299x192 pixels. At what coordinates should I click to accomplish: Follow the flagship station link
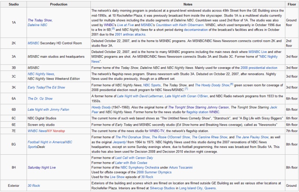point(197,112)
